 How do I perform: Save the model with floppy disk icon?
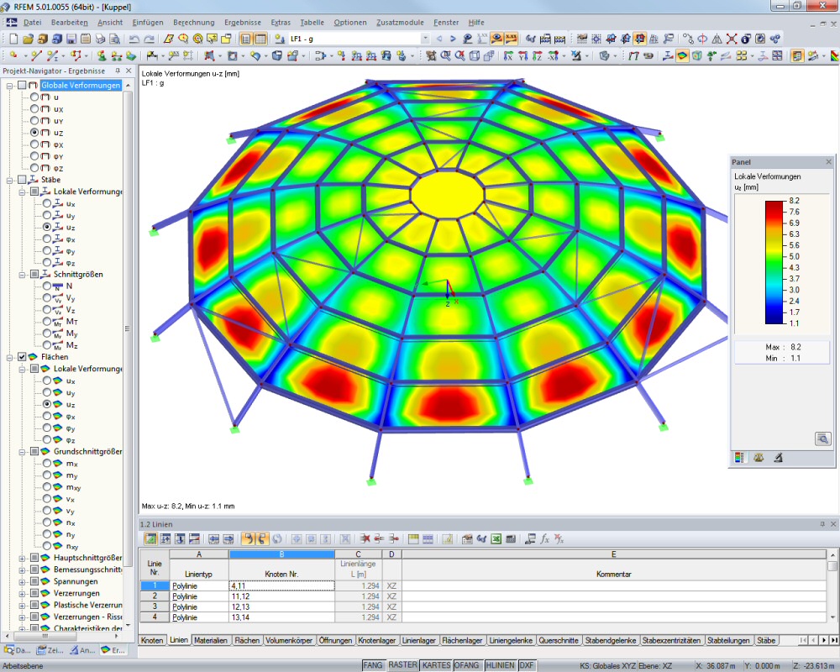(x=71, y=39)
